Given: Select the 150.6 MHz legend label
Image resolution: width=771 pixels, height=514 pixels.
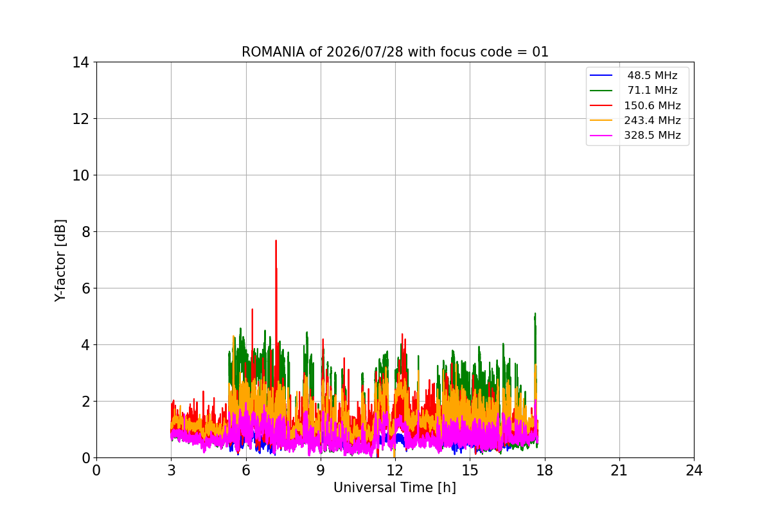Looking at the screenshot, I should 652,105.
